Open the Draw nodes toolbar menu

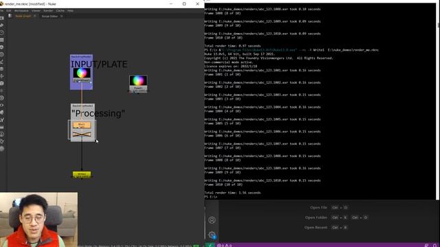2,25
